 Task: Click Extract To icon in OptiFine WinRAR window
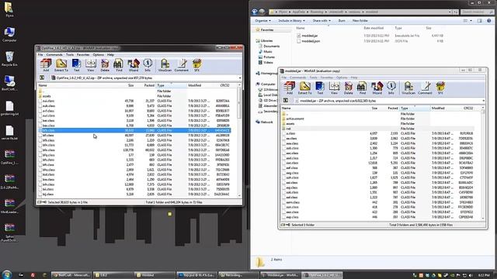pos(61,65)
